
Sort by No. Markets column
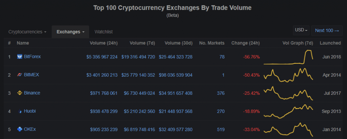(212, 43)
